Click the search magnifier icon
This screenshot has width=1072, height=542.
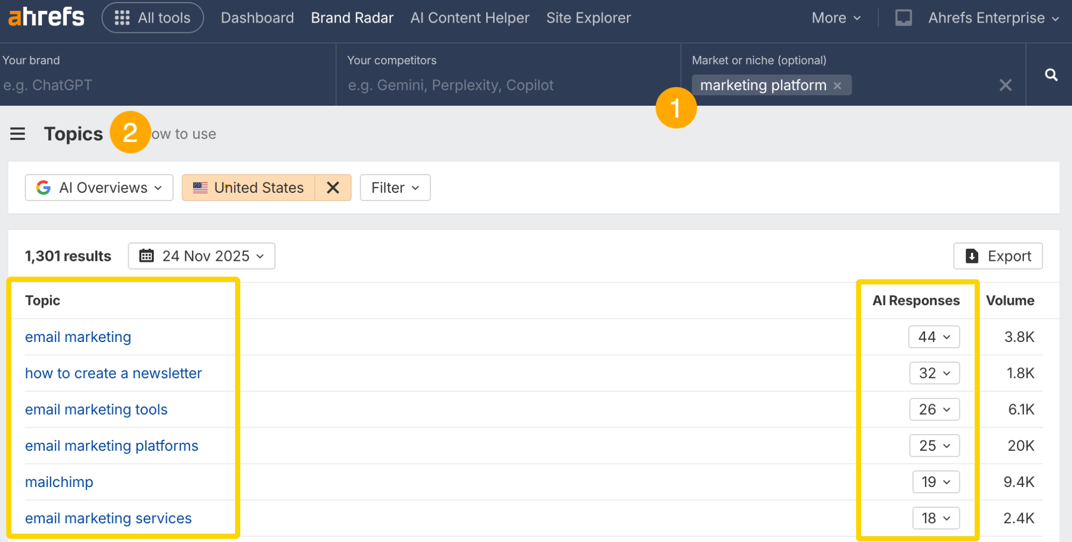[x=1051, y=75]
